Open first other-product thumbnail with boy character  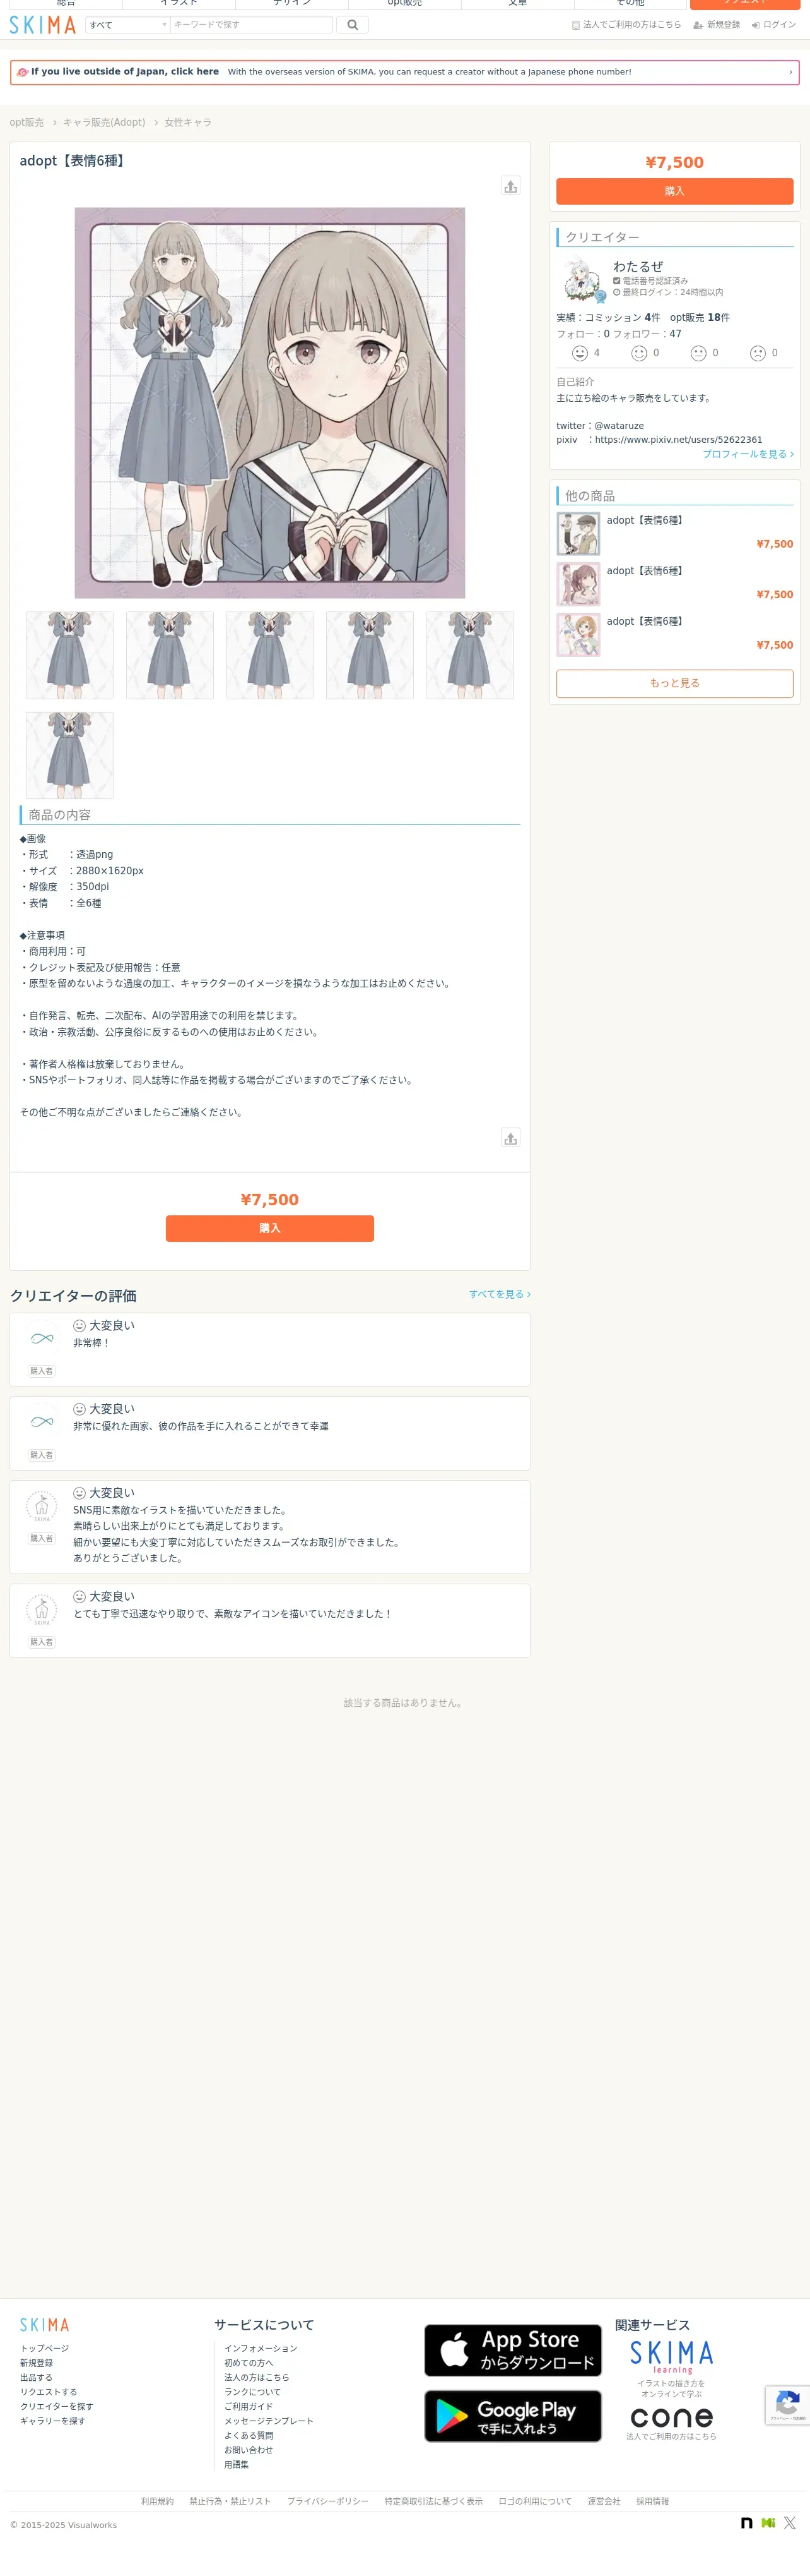(578, 534)
